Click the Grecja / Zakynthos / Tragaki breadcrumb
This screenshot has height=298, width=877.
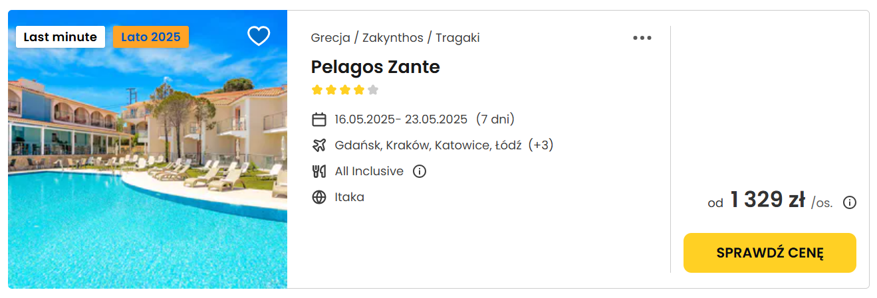click(395, 38)
